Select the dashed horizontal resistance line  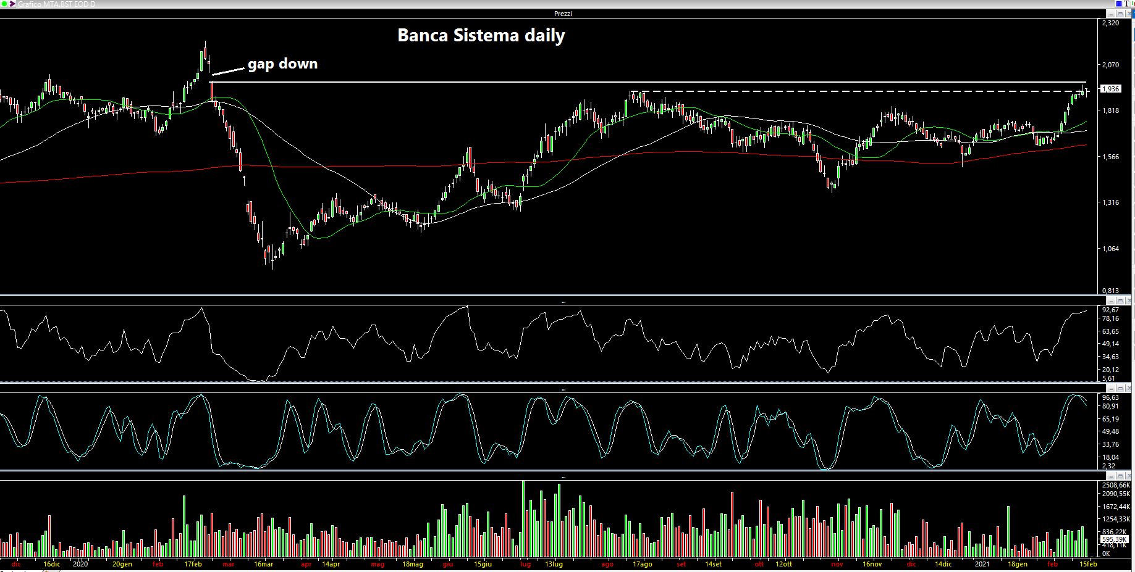coord(859,92)
